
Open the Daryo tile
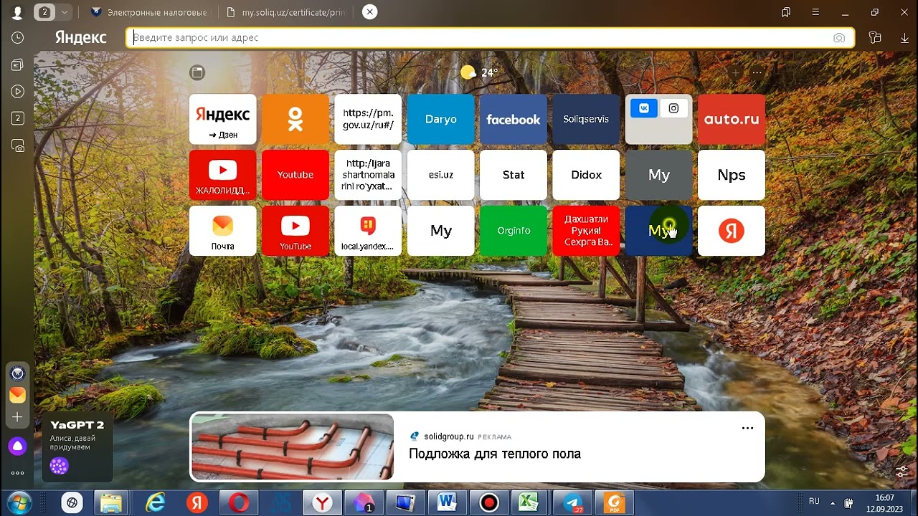click(441, 119)
